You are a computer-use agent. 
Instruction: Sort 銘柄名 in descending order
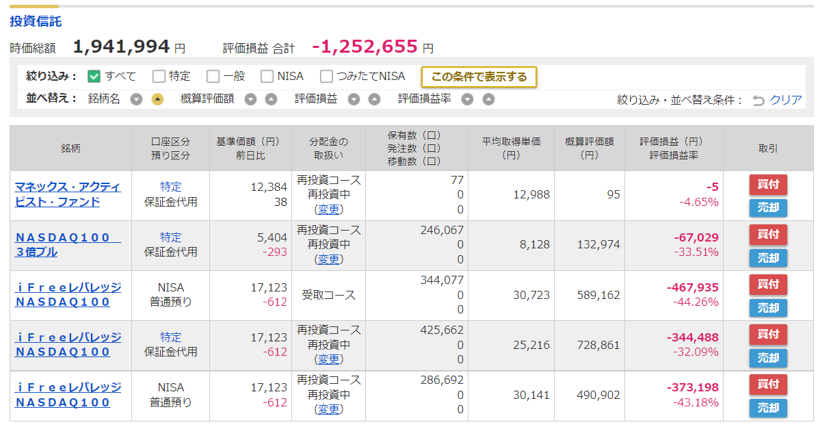point(136,99)
